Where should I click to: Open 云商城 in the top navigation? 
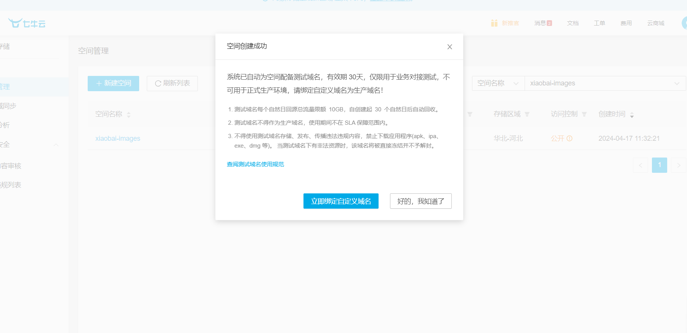(x=656, y=23)
